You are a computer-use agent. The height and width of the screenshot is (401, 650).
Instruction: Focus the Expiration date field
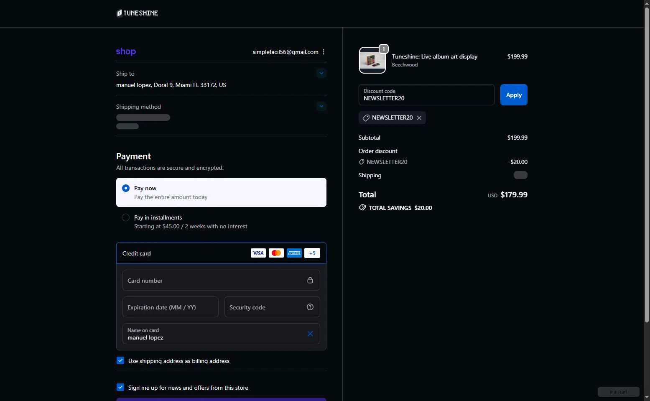click(x=171, y=307)
